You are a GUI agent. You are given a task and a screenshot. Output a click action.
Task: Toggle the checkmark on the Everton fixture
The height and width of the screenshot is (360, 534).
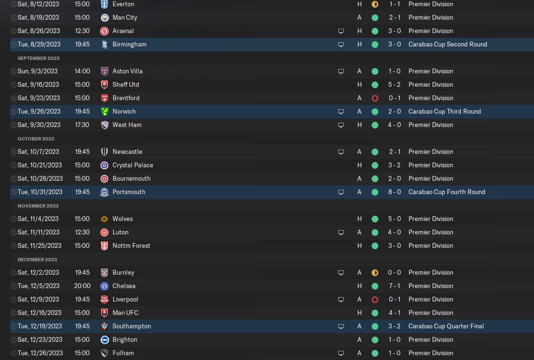pos(13,4)
